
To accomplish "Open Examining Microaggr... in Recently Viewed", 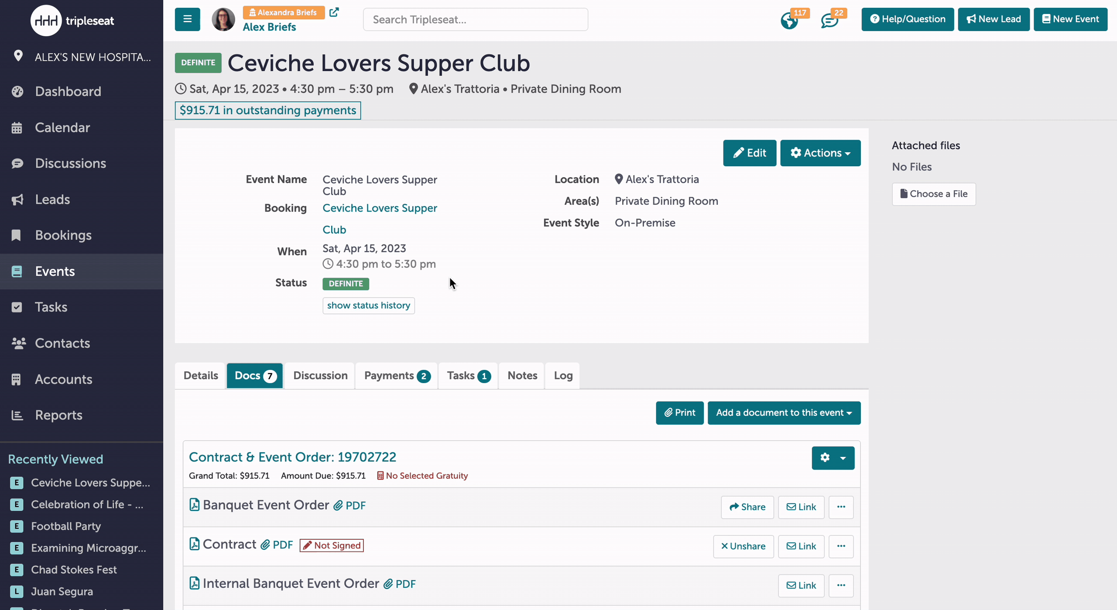I will click(x=89, y=548).
